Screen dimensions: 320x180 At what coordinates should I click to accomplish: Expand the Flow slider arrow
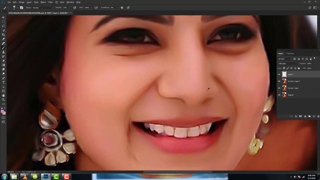tap(91, 7)
